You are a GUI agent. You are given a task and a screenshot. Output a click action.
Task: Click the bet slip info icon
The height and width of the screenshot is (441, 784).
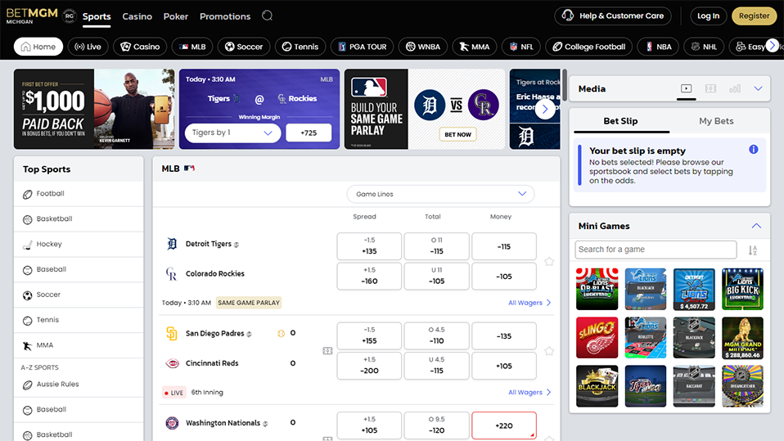pos(754,150)
